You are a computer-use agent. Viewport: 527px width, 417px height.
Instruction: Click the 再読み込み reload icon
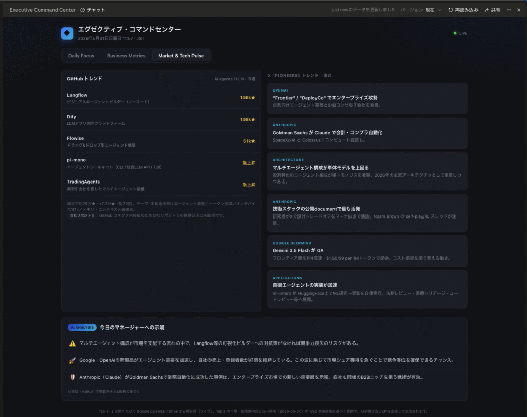click(451, 10)
